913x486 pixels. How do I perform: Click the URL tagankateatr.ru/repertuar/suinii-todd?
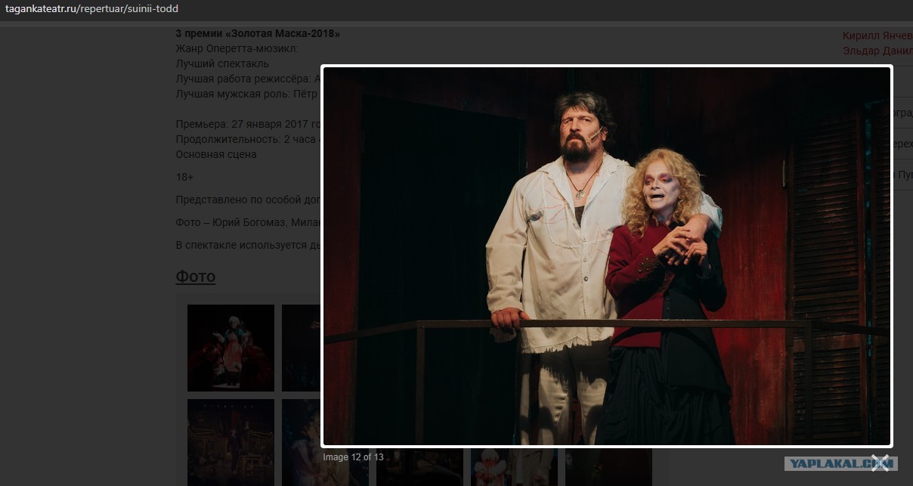[92, 9]
